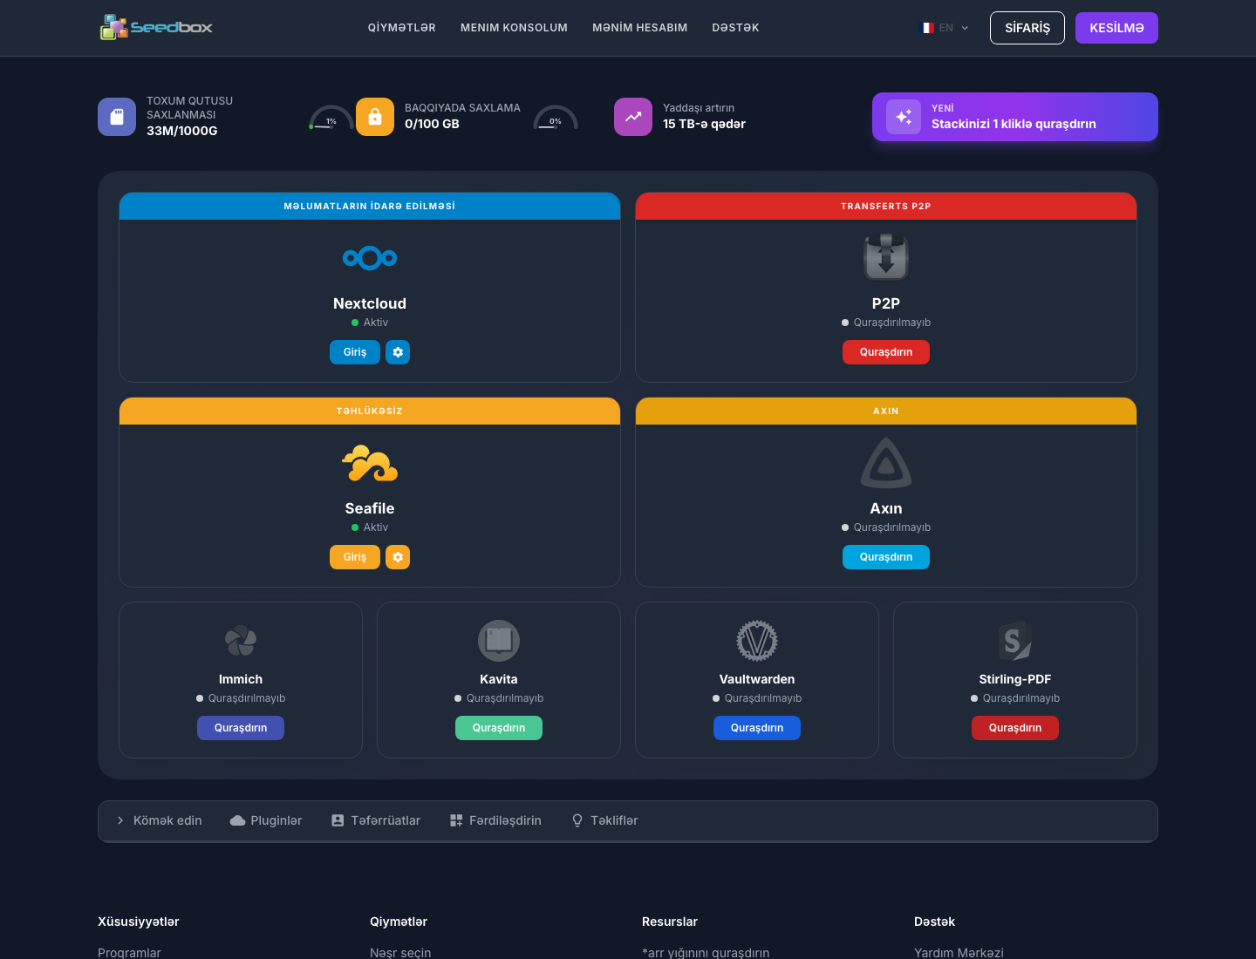Click the Axın triangle logo icon
1256x959 pixels.
(886, 463)
